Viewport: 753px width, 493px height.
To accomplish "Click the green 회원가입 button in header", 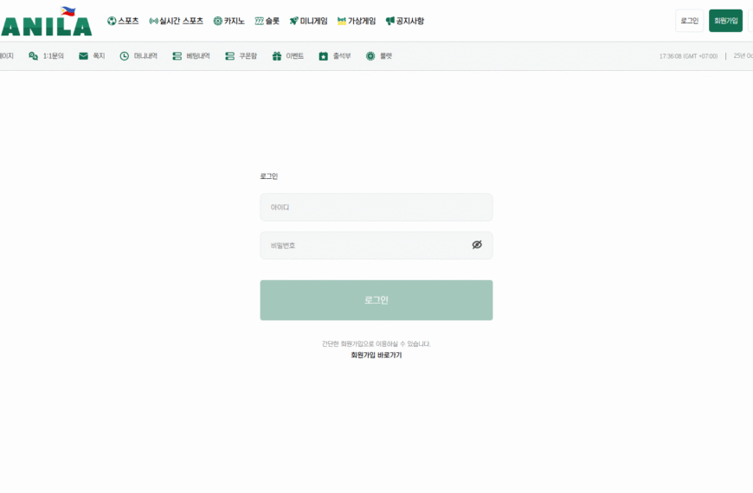I will pos(725,21).
